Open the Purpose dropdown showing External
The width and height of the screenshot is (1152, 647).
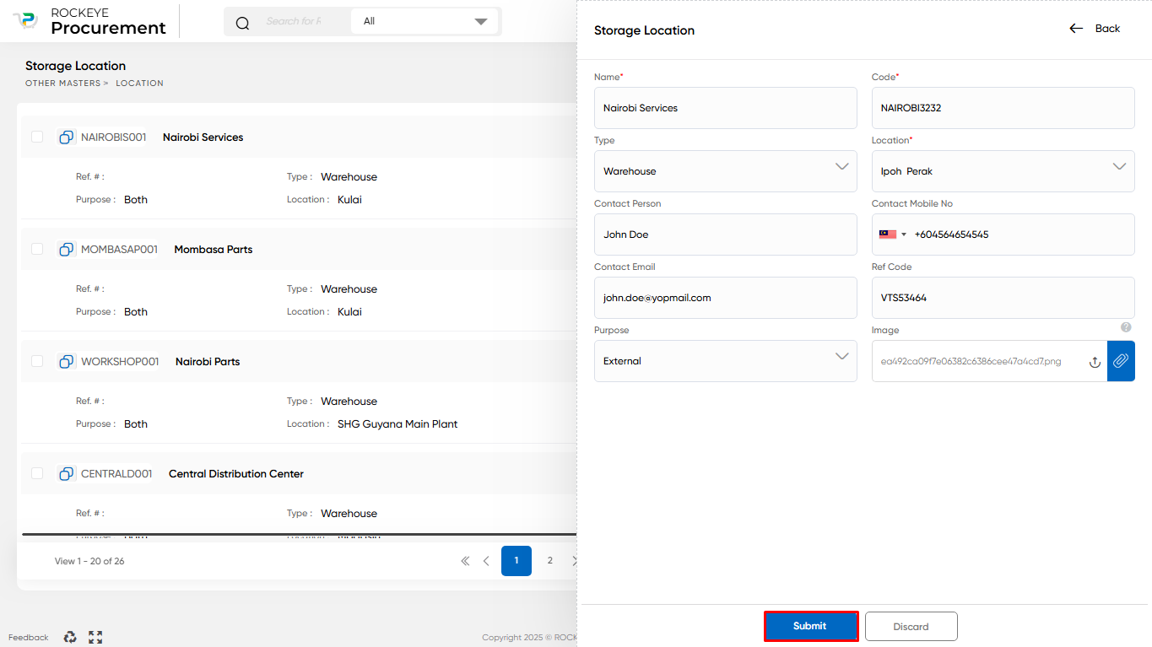coord(726,361)
